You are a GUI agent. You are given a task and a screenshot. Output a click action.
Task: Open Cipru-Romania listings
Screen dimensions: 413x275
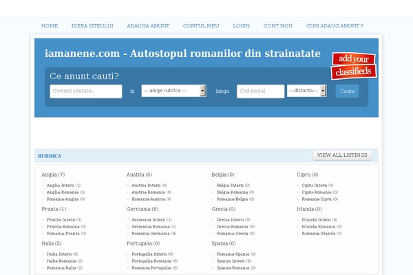tap(320, 192)
